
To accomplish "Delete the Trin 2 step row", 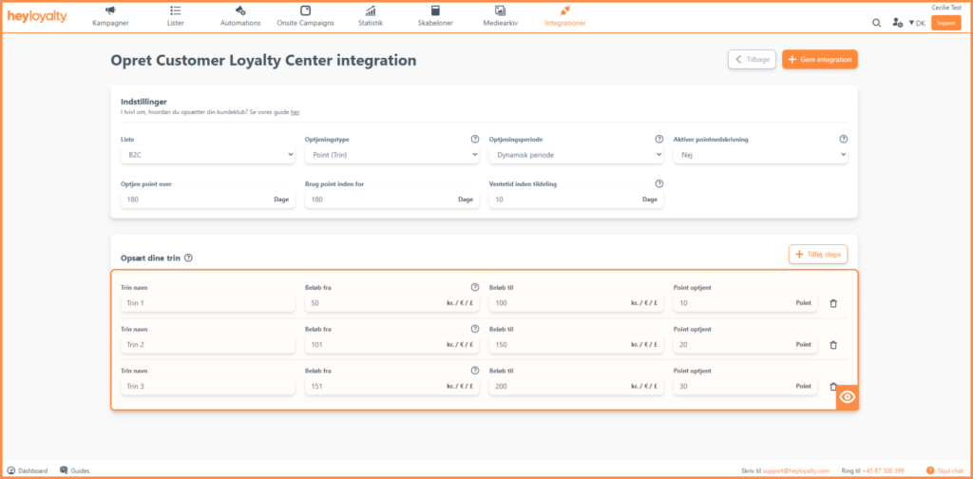I will (833, 345).
